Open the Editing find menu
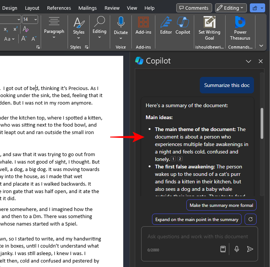The image size is (270, 267). pos(99,27)
